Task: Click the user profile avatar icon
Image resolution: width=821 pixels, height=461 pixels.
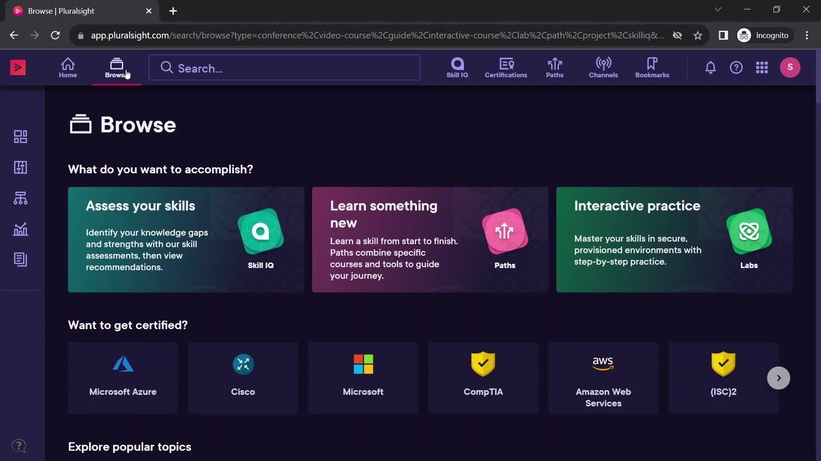Action: pos(791,67)
